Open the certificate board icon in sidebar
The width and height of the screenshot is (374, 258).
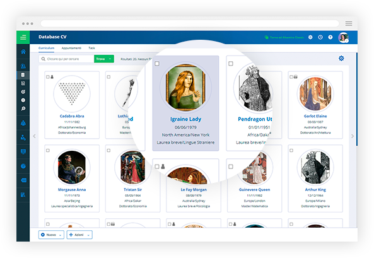click(x=23, y=152)
